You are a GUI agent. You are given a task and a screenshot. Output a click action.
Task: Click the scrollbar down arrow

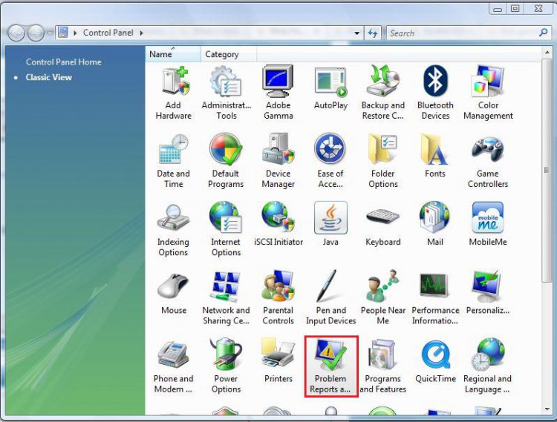click(x=547, y=409)
